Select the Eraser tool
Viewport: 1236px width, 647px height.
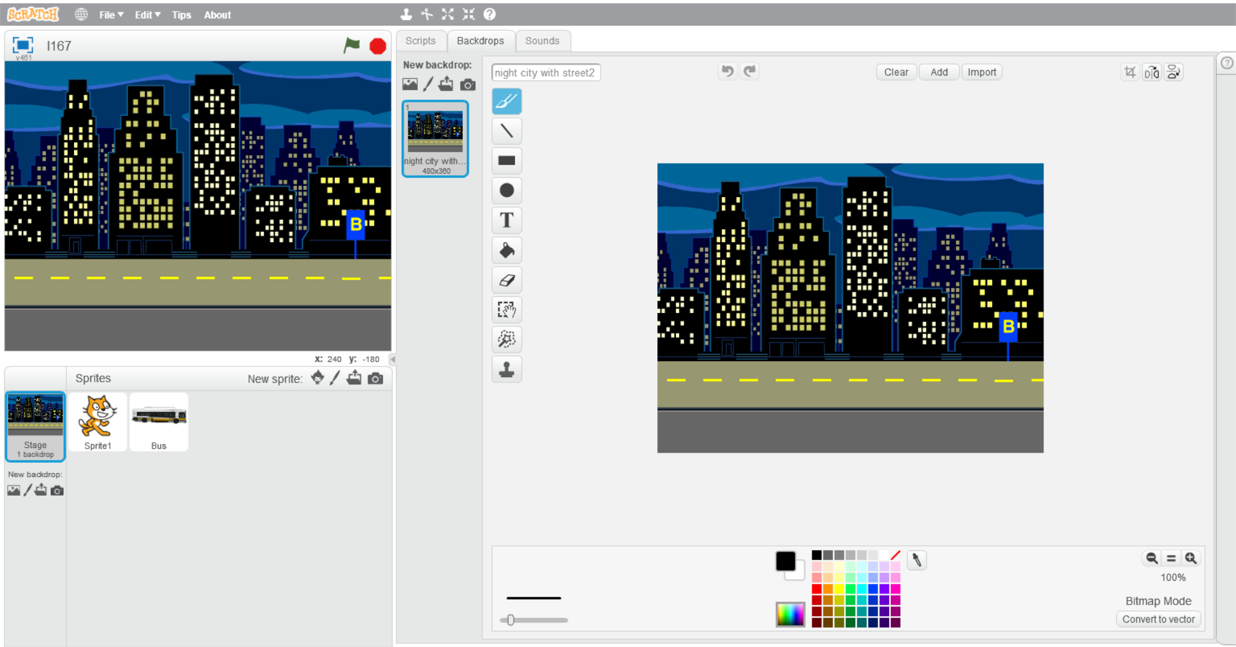click(x=507, y=280)
